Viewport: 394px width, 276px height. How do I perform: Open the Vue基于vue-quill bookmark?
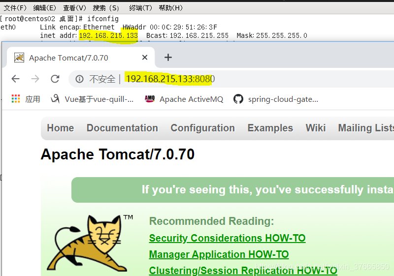pos(92,99)
